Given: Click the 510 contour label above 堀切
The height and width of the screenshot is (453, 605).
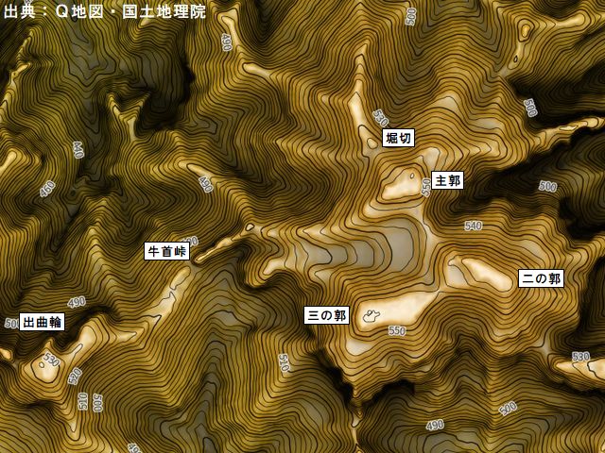Looking at the screenshot, I should pos(380,118).
